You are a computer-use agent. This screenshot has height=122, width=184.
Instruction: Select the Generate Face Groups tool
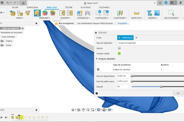click(x=45, y=13)
